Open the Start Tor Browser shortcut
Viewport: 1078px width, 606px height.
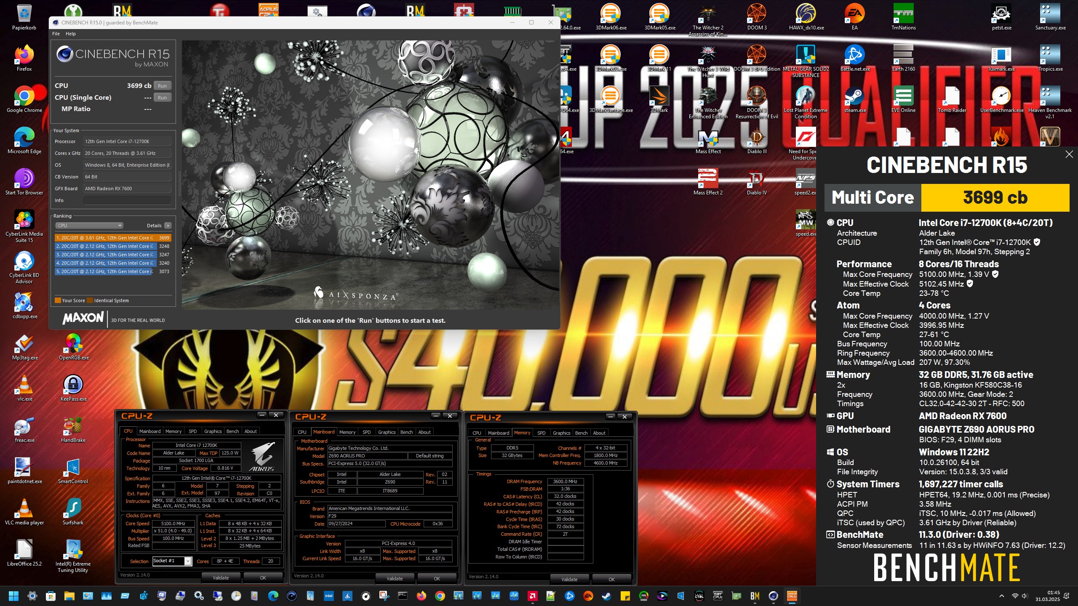[24, 182]
